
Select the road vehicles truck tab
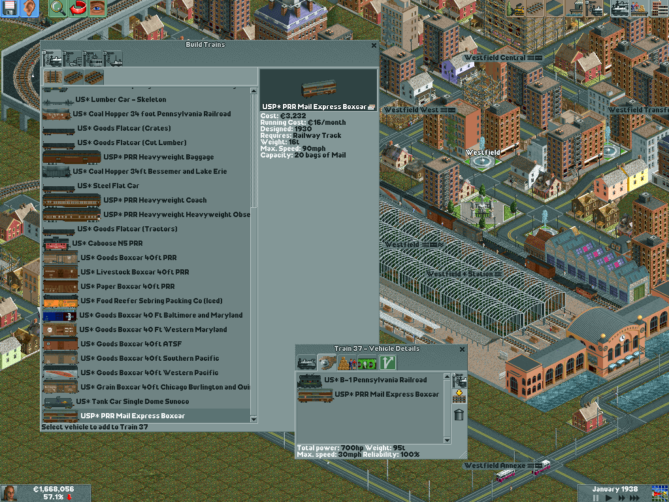point(73,58)
